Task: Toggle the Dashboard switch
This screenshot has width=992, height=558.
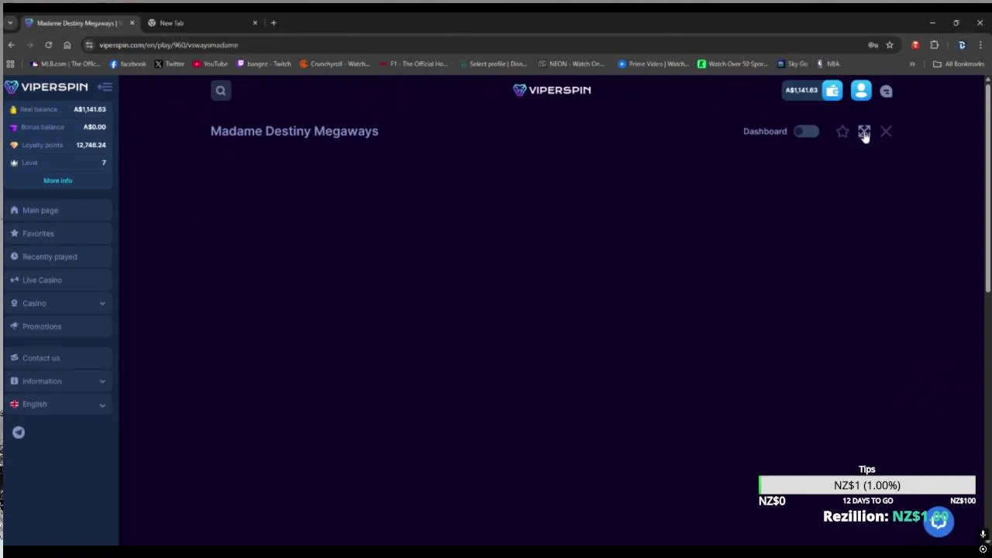Action: pos(806,131)
